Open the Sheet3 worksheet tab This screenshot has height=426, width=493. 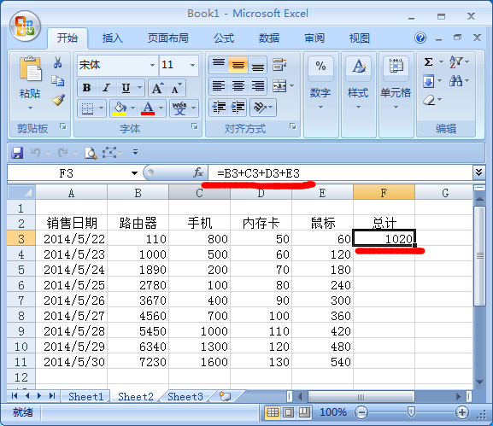point(185,396)
